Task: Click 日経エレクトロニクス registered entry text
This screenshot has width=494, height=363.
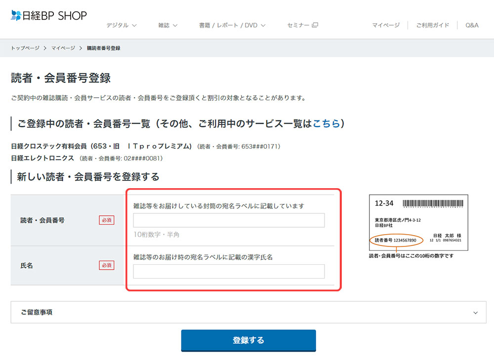Action: (x=42, y=158)
